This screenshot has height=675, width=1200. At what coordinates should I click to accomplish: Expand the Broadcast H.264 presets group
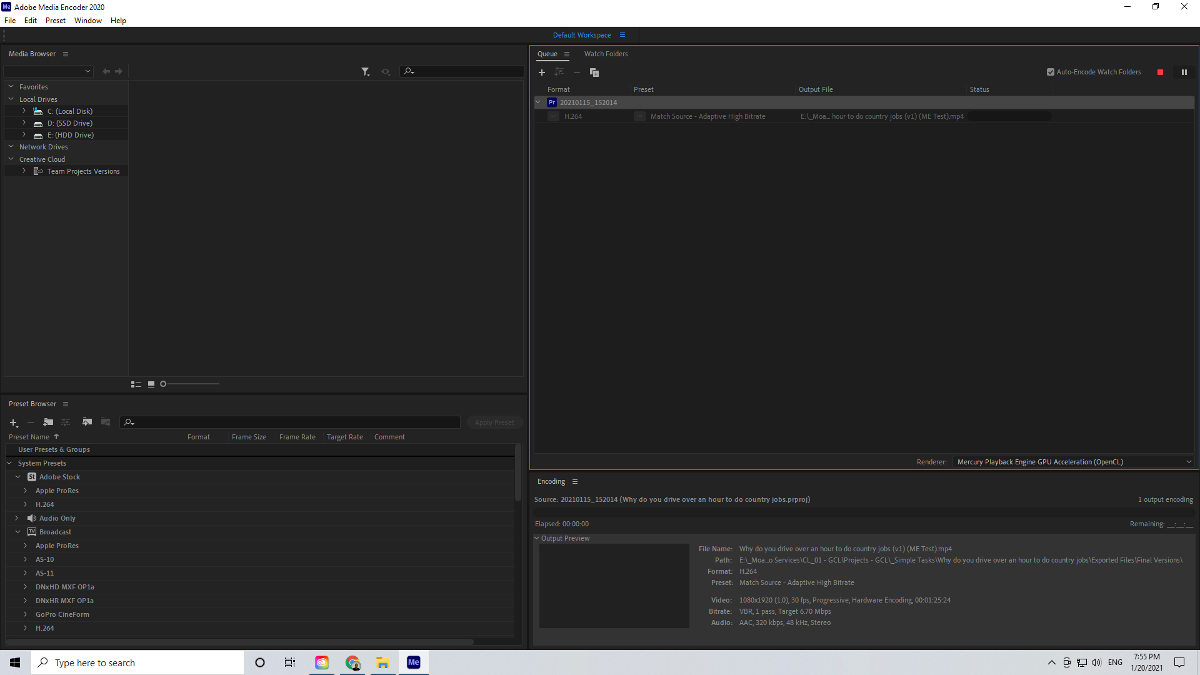pyautogui.click(x=24, y=628)
